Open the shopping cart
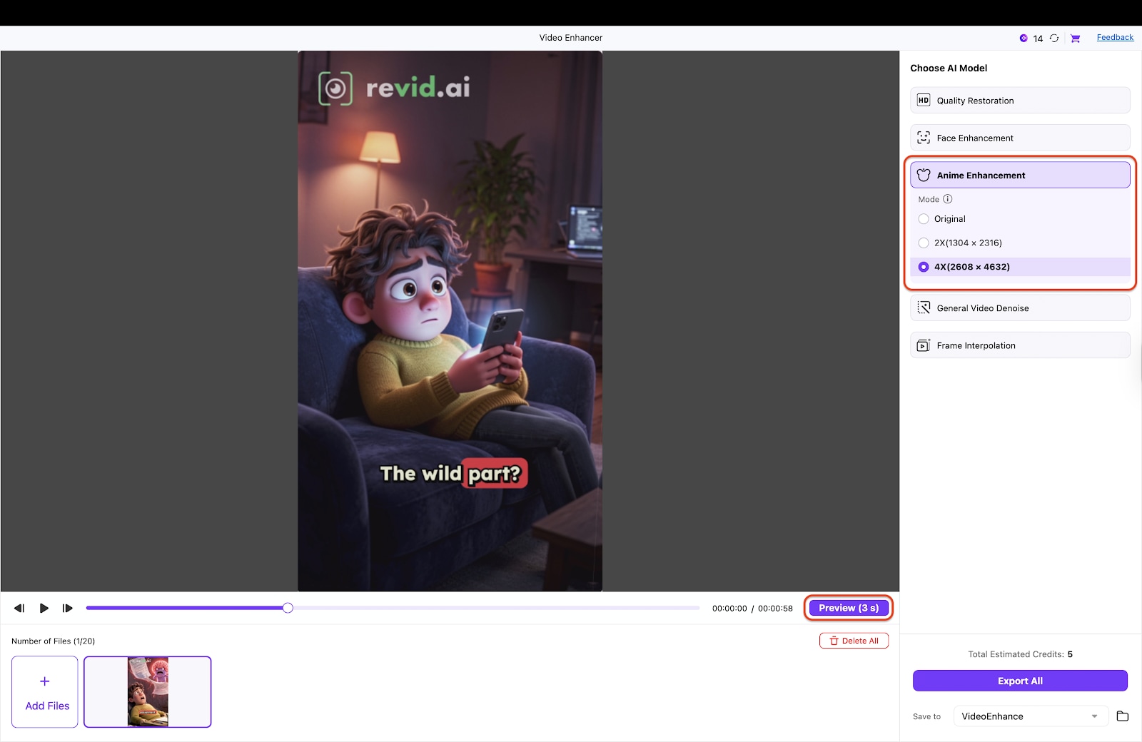Image resolution: width=1142 pixels, height=742 pixels. (x=1075, y=39)
